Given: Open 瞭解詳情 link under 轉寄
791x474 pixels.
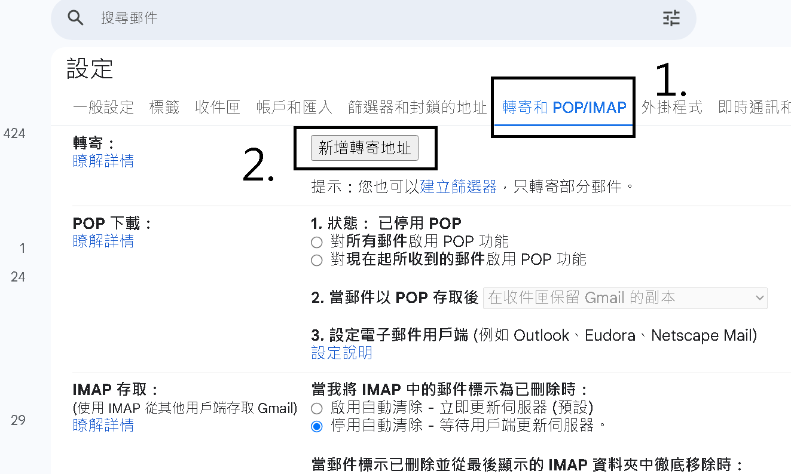Looking at the screenshot, I should [103, 161].
